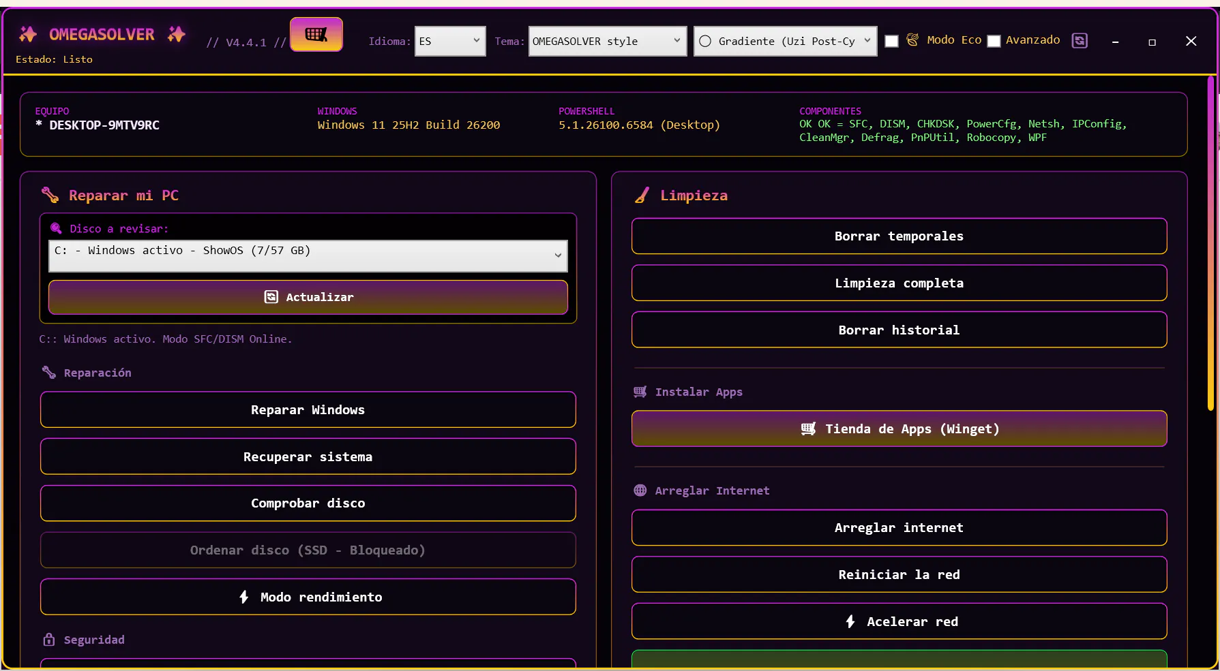Open the store cart icon button in header
1220x671 pixels.
[316, 35]
